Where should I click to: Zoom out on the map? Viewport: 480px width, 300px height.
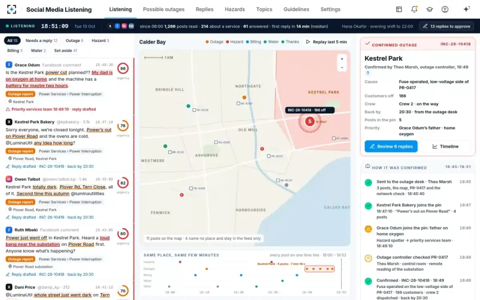342,68
